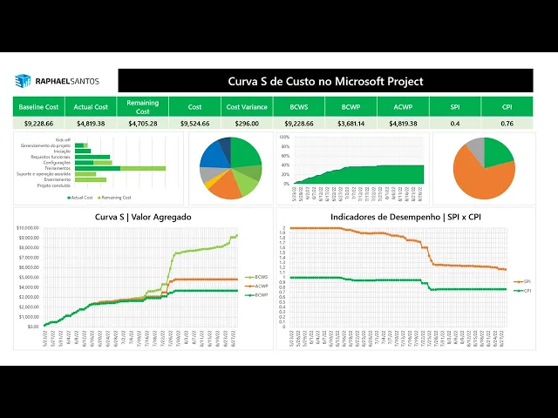Click the $4,819.38 value under ACWP
The image size is (558, 418).
(x=403, y=124)
